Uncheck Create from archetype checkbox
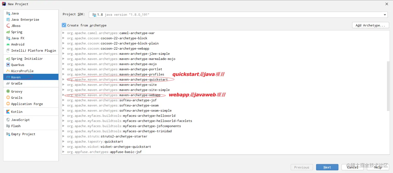The width and height of the screenshot is (393, 173). (64, 25)
